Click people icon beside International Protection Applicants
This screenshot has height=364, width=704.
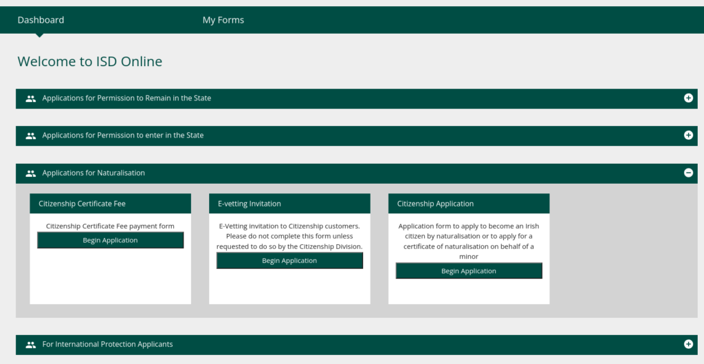pos(30,345)
